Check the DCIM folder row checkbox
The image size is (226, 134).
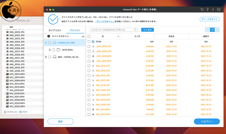click(89, 42)
